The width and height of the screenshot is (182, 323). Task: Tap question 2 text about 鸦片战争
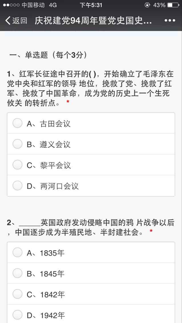click(91, 227)
